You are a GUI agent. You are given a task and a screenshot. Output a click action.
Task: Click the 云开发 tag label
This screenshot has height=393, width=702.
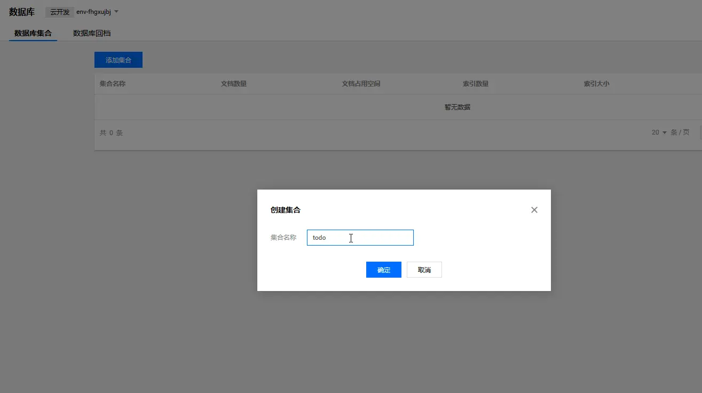click(x=60, y=12)
